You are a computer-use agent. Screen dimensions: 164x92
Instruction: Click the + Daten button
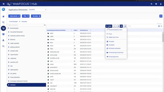[109, 26]
